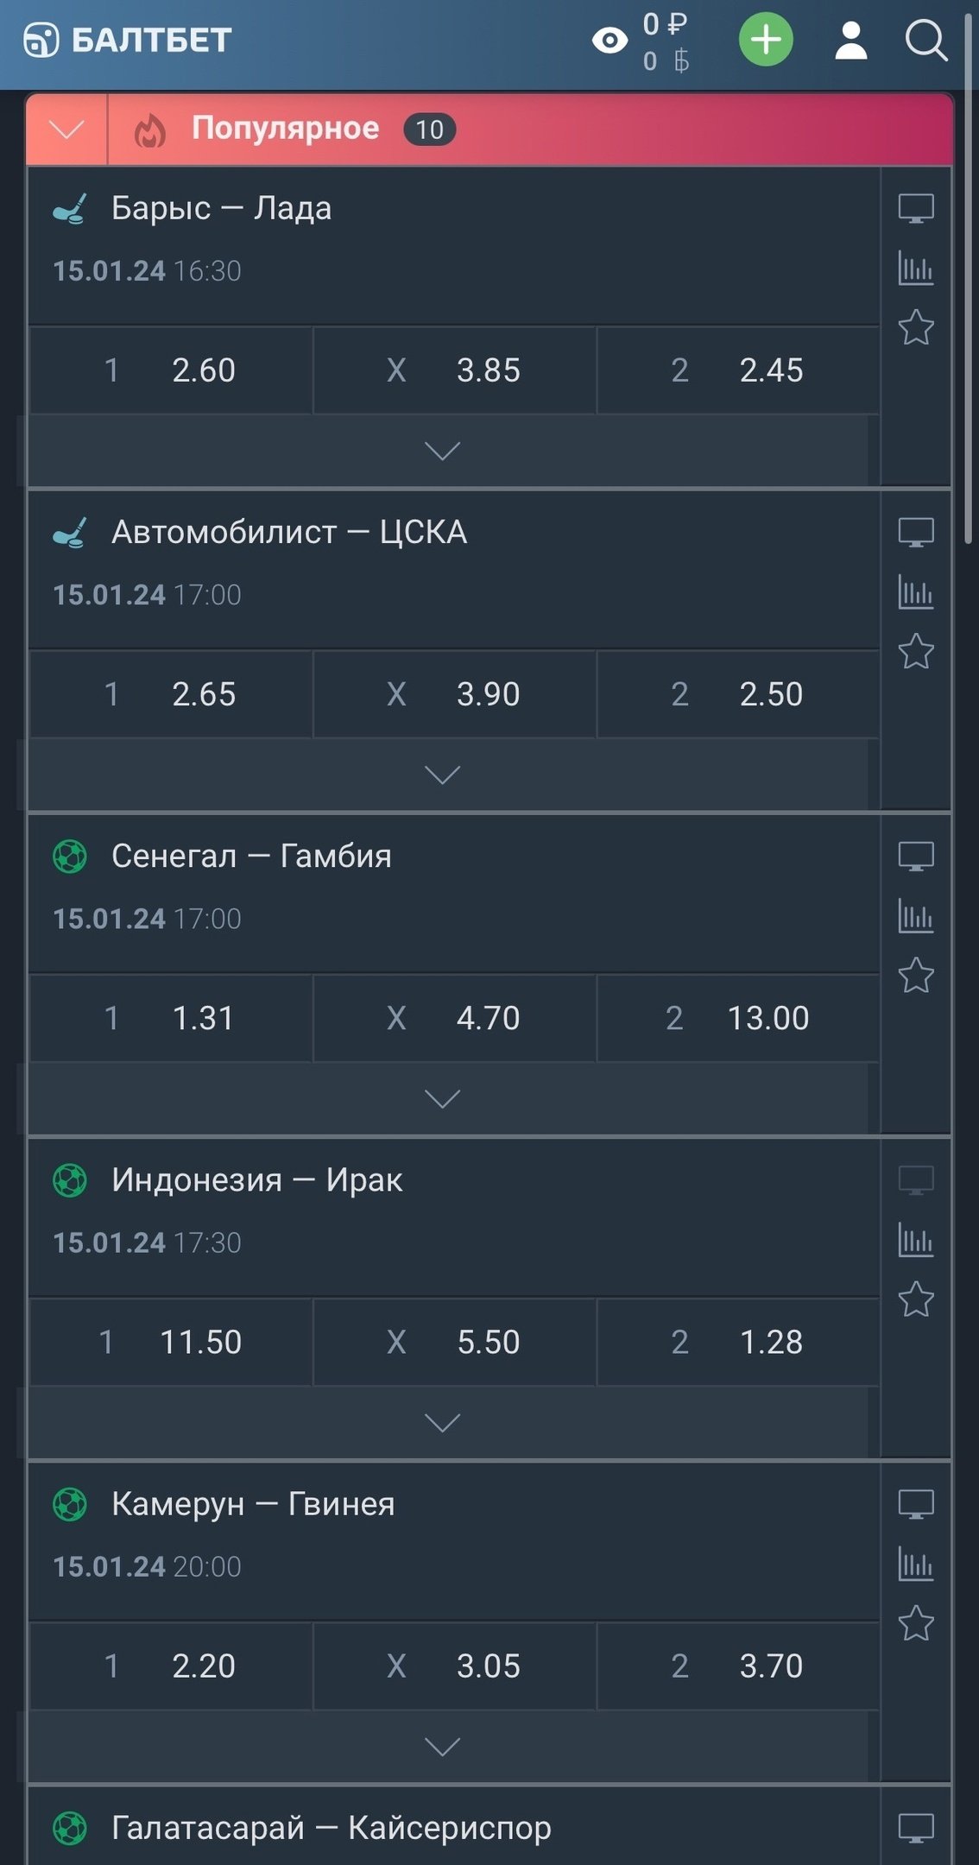
Task: Open search with the magnifier icon
Action: coord(925,41)
